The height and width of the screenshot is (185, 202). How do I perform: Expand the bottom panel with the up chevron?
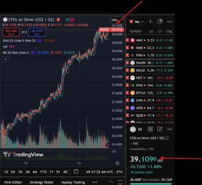coord(111,182)
